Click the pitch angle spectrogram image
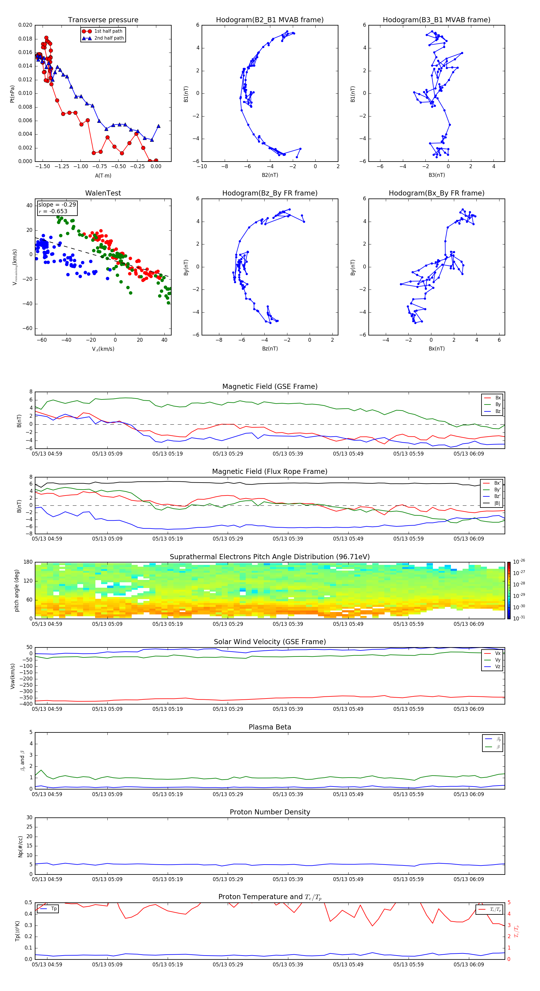Screen dimensions: 540x991 (270, 590)
